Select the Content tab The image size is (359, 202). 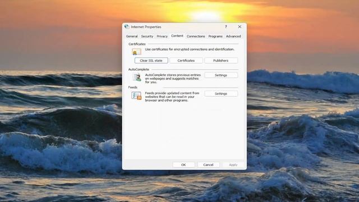(x=177, y=36)
